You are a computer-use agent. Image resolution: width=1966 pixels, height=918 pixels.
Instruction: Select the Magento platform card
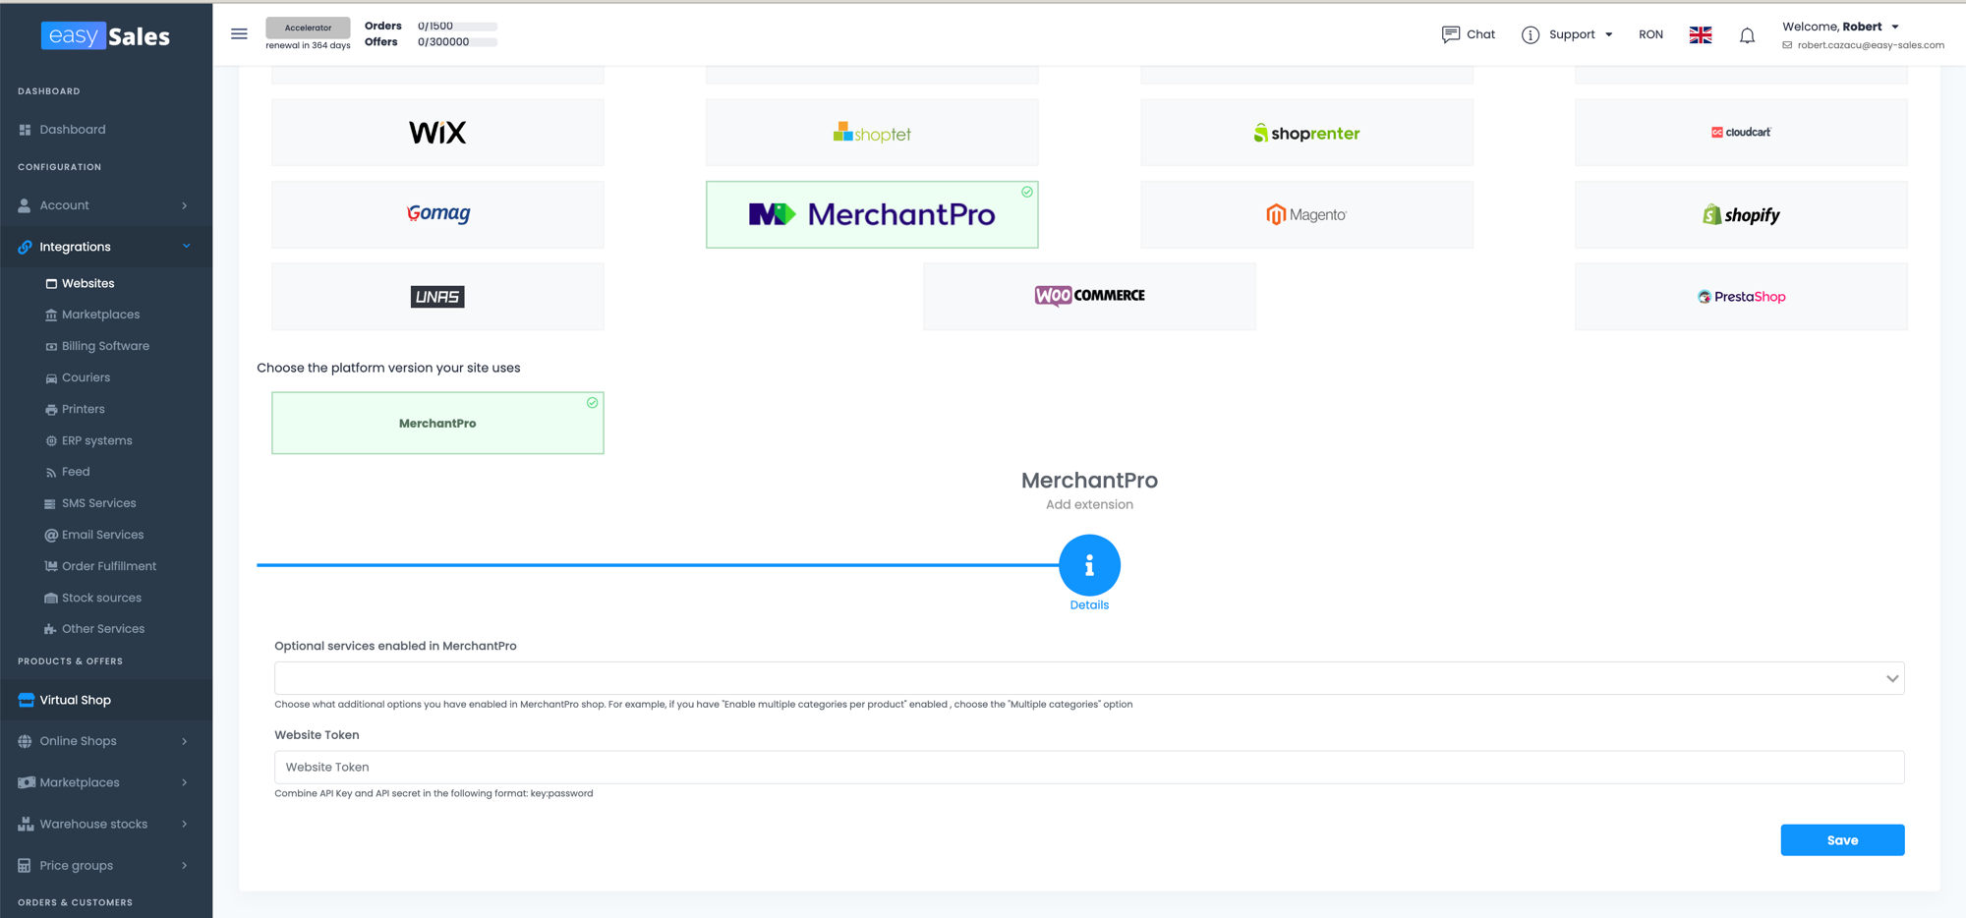click(x=1306, y=214)
